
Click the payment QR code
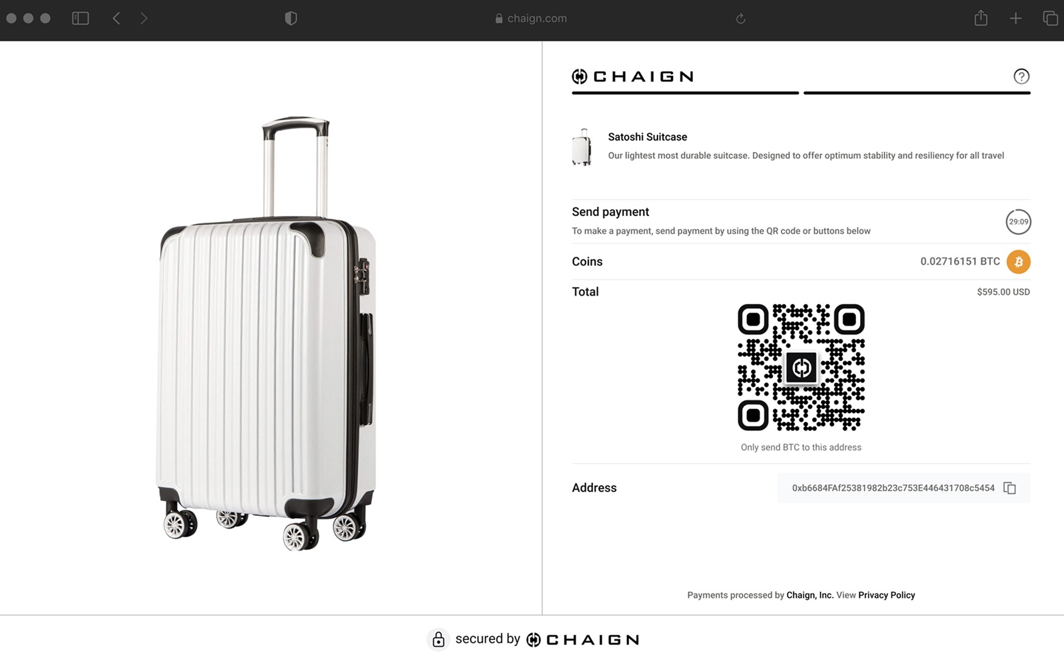pyautogui.click(x=800, y=367)
